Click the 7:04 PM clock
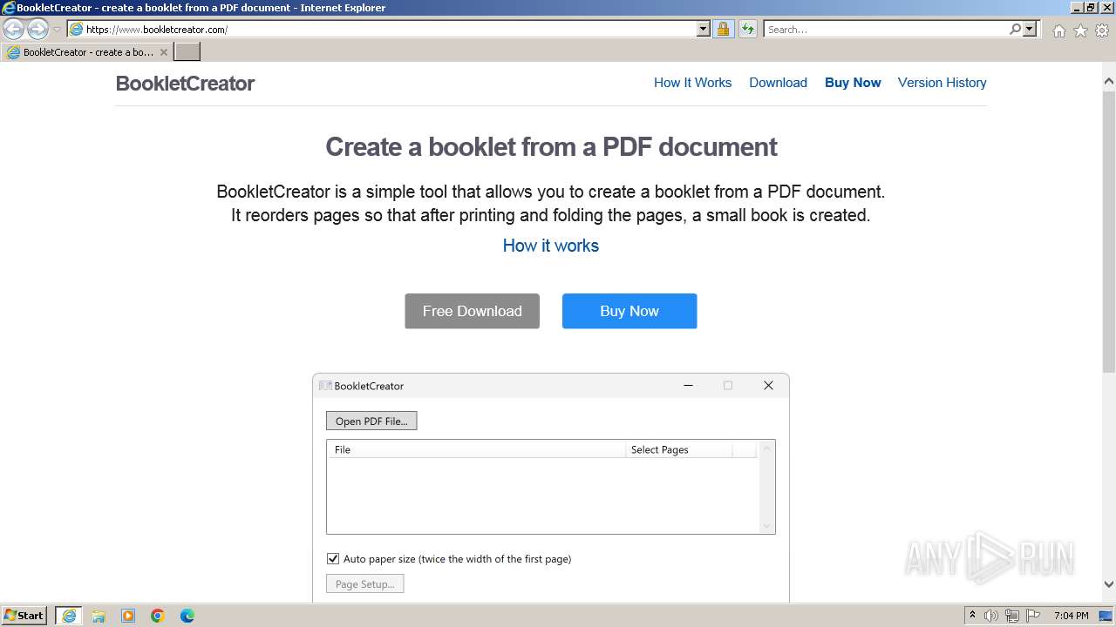This screenshot has width=1116, height=627. [1071, 616]
